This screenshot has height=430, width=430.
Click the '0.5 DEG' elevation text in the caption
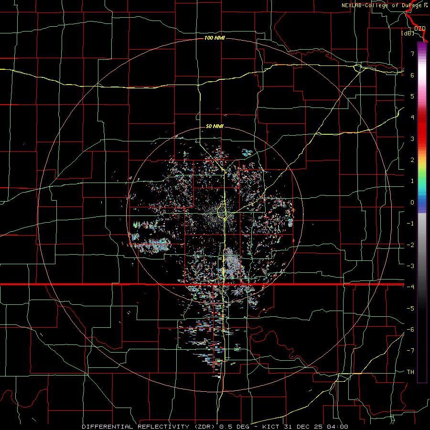pos(235,427)
